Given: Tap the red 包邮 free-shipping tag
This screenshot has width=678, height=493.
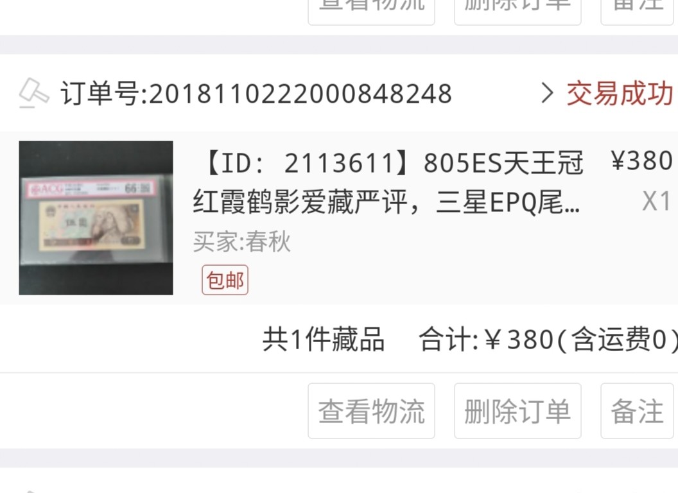Looking at the screenshot, I should click(x=225, y=281).
